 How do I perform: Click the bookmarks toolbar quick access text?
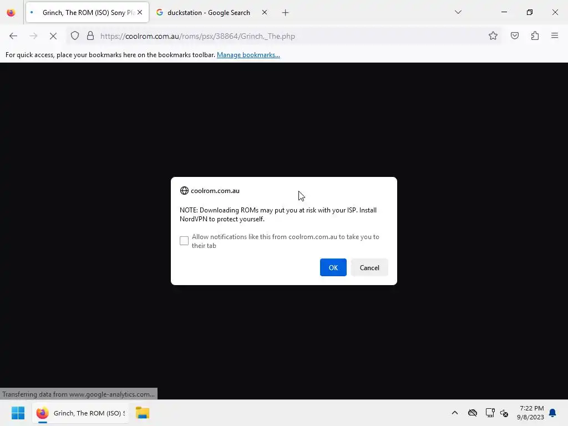point(110,55)
